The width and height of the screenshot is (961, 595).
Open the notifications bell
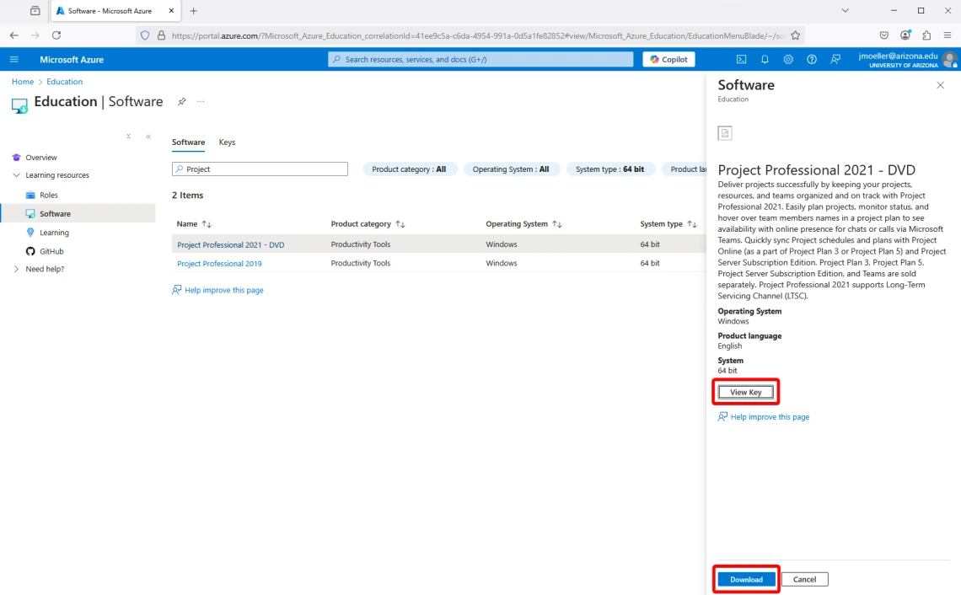[x=765, y=60]
